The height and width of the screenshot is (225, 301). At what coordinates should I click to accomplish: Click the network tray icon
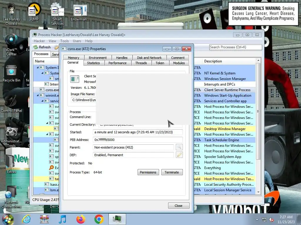click(264, 220)
